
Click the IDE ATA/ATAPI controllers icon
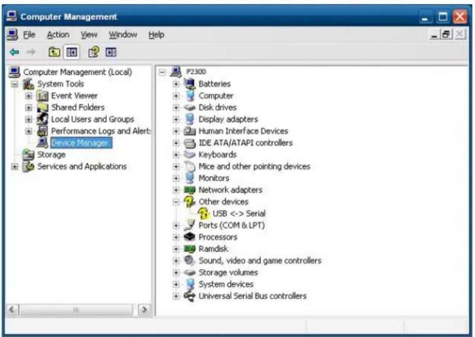190,143
